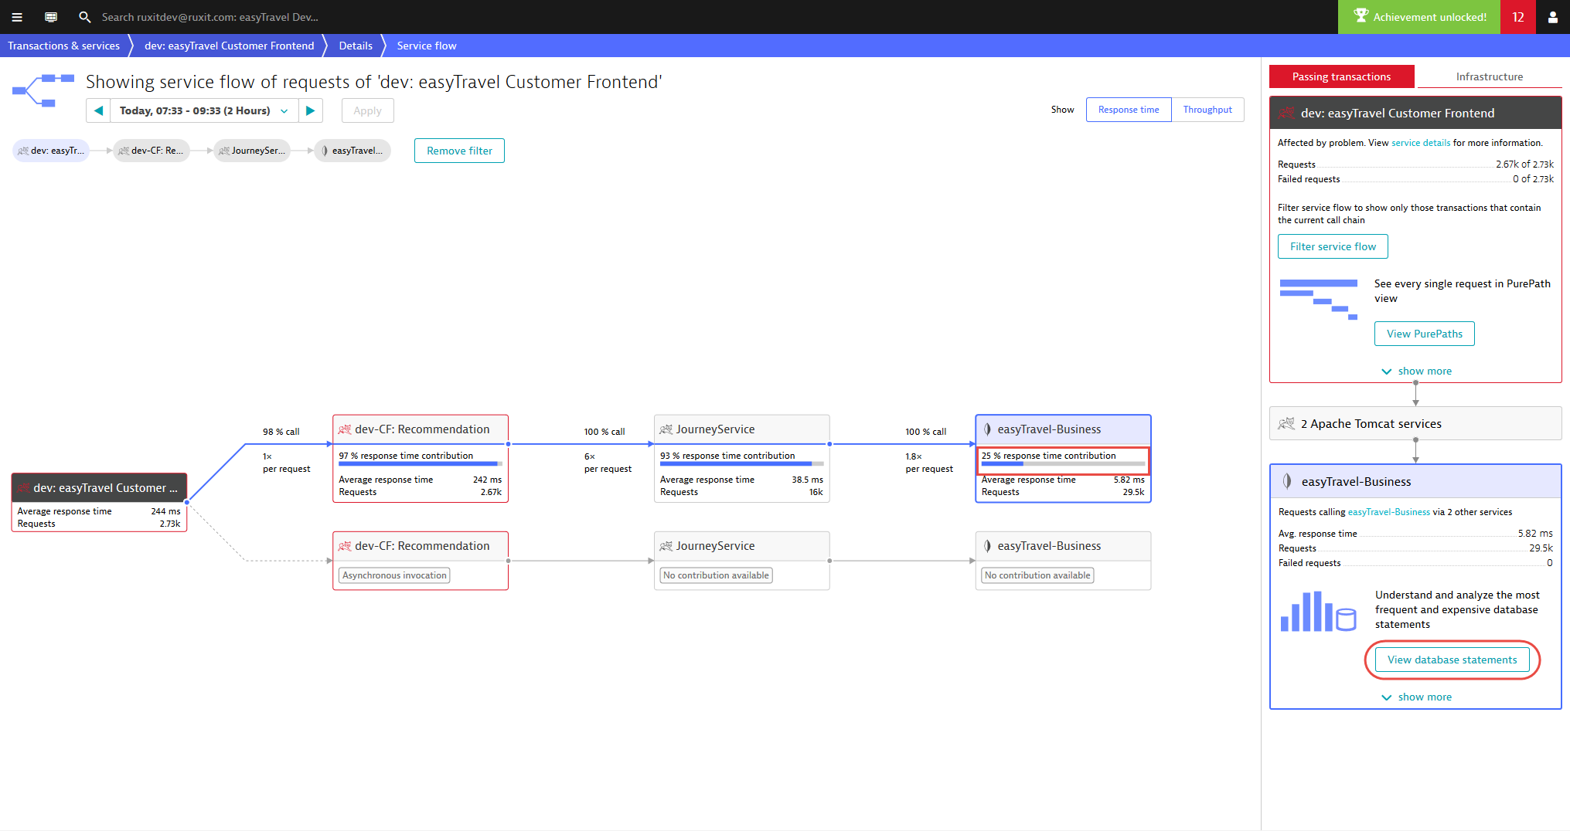The width and height of the screenshot is (1570, 831).
Task: Click Asynchronous invocation label
Action: pos(394,575)
